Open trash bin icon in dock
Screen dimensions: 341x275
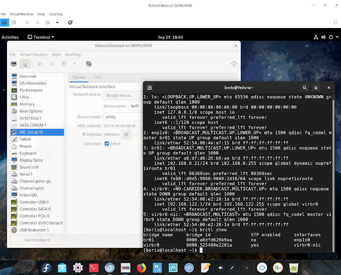(294, 268)
